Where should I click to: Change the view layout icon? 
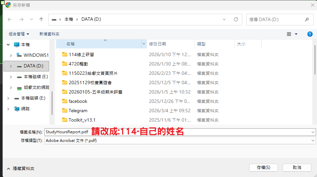289,34
